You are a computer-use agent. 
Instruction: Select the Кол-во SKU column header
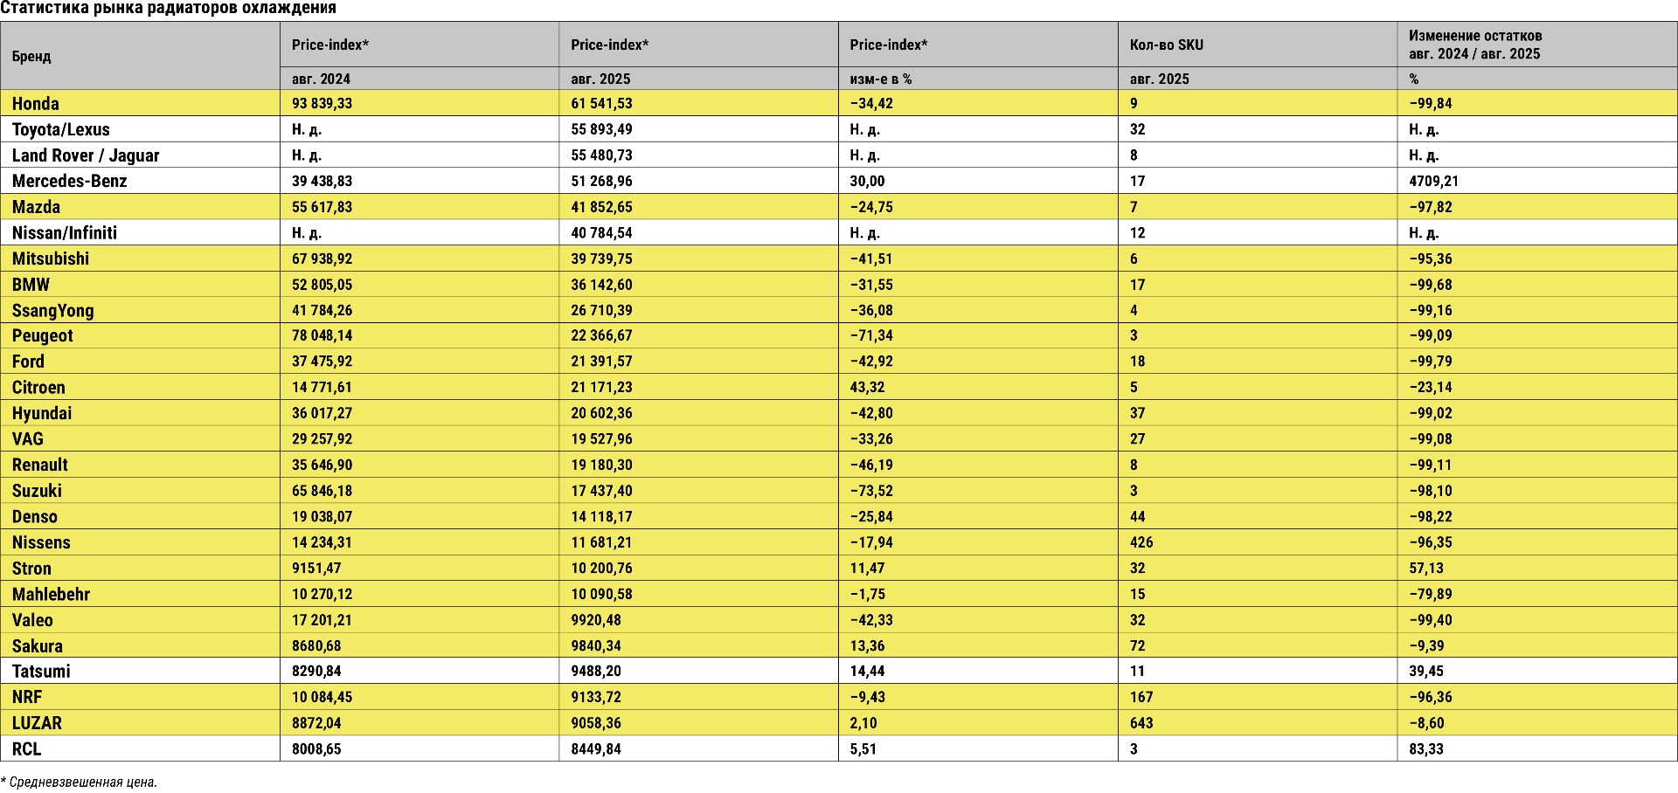1166,45
